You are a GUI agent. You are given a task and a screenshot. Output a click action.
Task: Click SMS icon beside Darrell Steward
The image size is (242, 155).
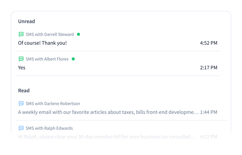click(x=21, y=34)
